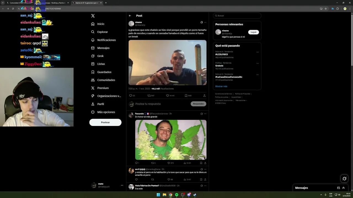Open options for Grabois trend
The width and height of the screenshot is (353, 198).
click(258, 63)
